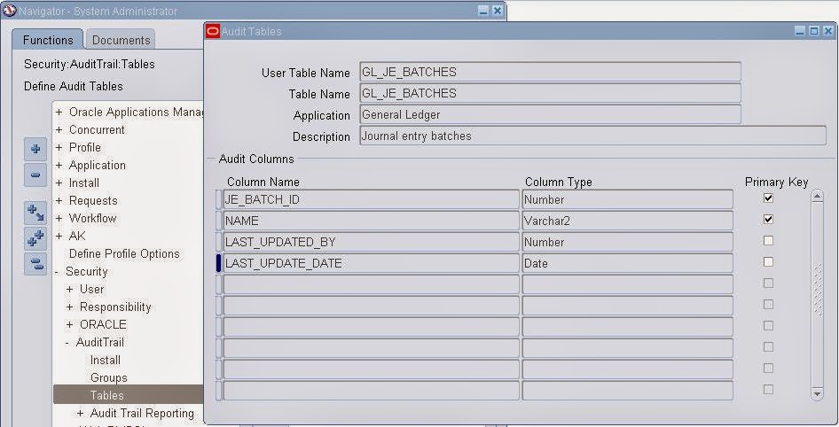Check Primary Key for LAST_UPDATED_BY
Image resolution: width=839 pixels, height=427 pixels.
[x=768, y=240]
